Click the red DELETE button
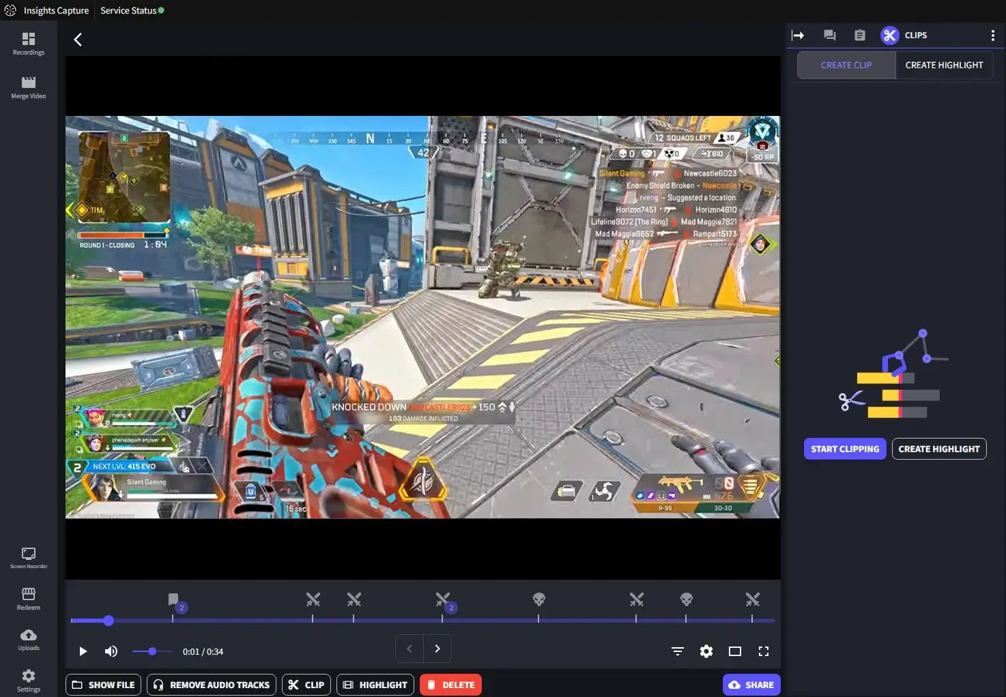1006x697 pixels. pyautogui.click(x=450, y=685)
